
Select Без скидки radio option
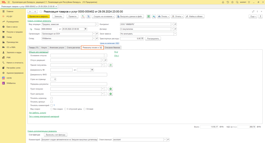click(x=51, y=109)
